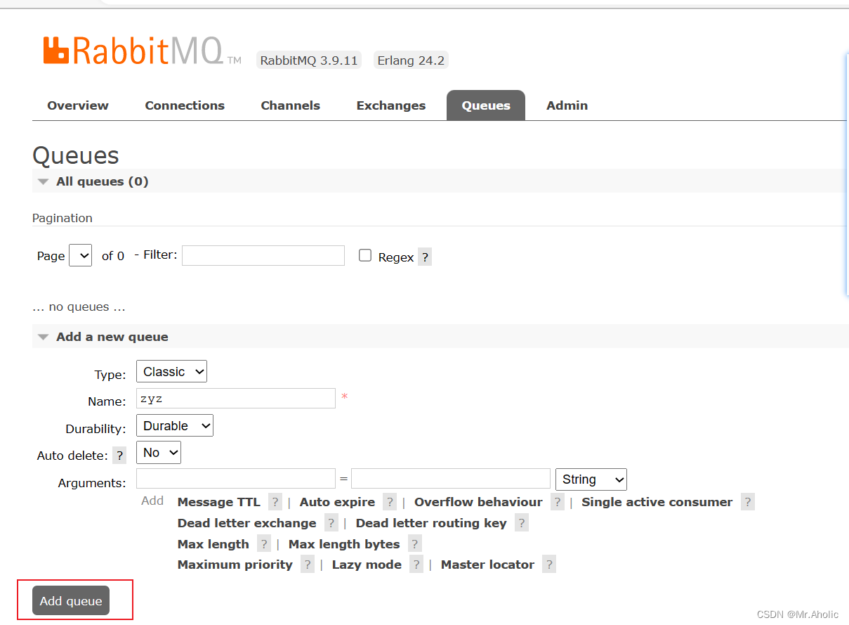Viewport: 849px width, 625px height.
Task: Open the Durability dropdown
Action: (174, 425)
